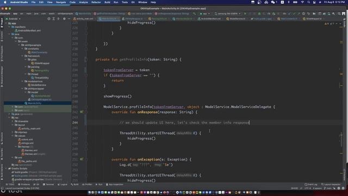This screenshot has height=196, width=348.
Task: Open the Refactor menu
Action: pos(96,2)
